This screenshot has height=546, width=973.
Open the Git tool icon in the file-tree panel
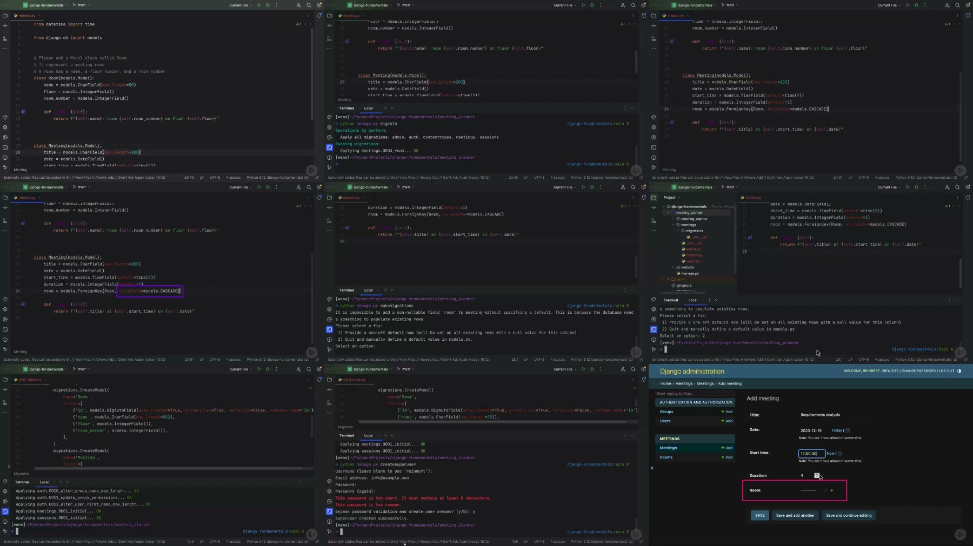click(x=654, y=349)
